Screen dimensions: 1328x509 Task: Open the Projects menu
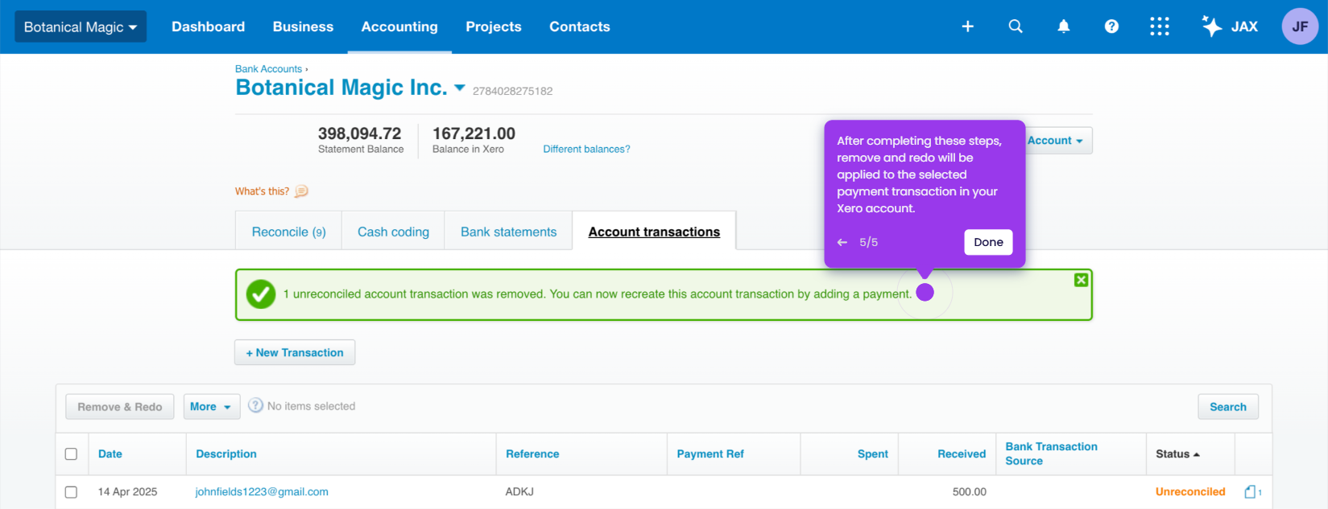pyautogui.click(x=494, y=27)
